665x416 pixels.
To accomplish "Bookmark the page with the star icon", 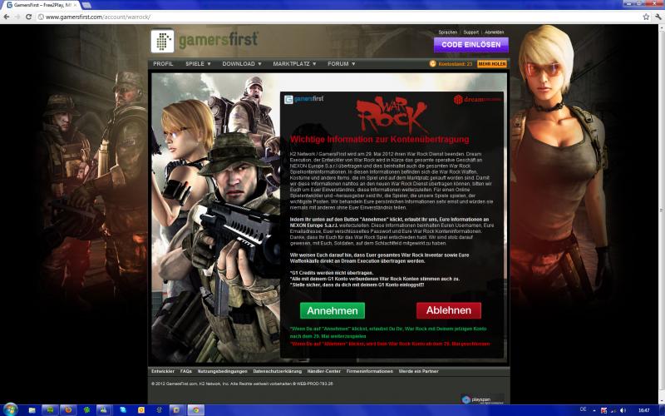I will 639,17.
